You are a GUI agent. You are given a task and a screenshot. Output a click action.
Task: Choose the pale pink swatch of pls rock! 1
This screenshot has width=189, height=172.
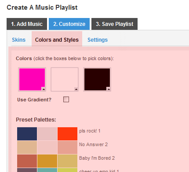(x=47, y=134)
